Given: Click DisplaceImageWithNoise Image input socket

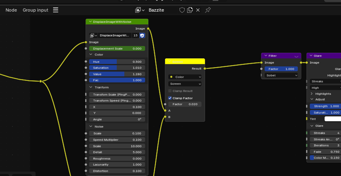Looking at the screenshot, I should (x=86, y=42).
